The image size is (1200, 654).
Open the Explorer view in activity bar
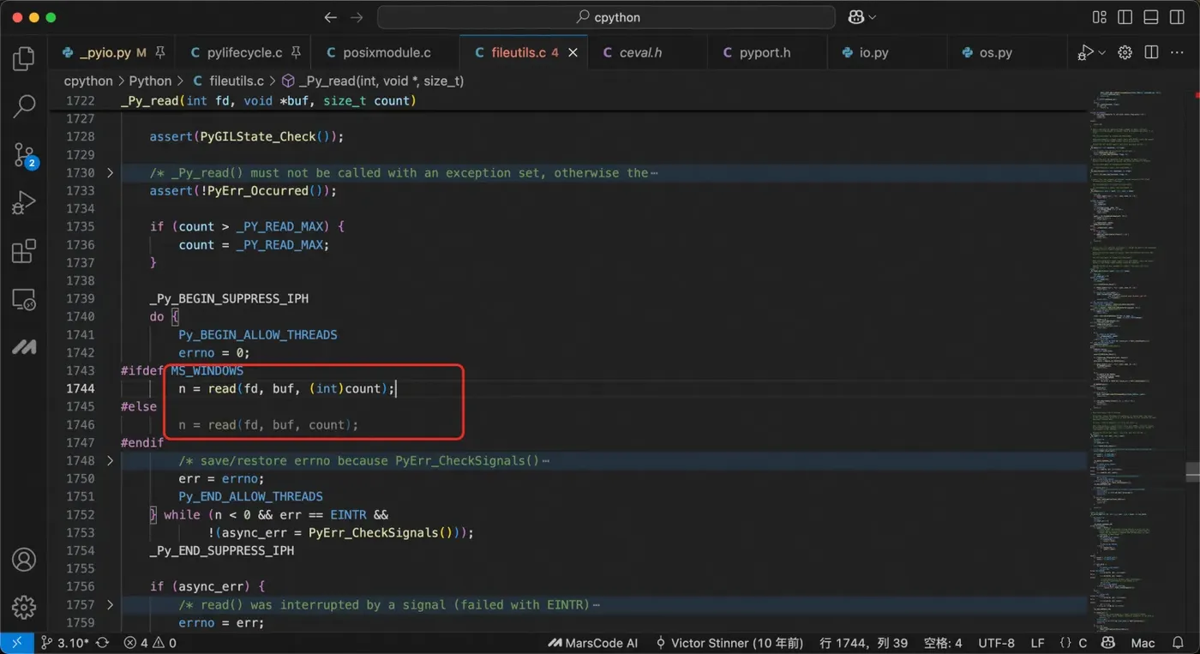point(24,58)
